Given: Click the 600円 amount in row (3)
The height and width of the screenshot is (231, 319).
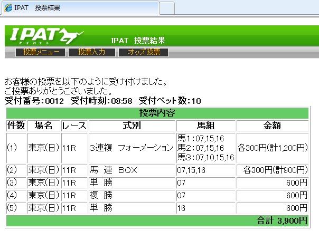Looking at the screenshot, I should 297,183.
